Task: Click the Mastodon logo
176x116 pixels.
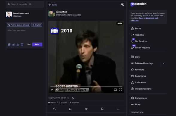Action: (139, 4)
